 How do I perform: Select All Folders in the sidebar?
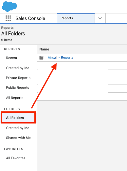click(x=18, y=118)
